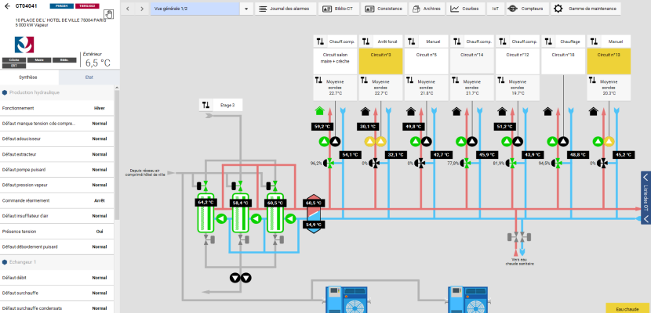651x313 pixels.
Task: Open Courbes charts
Action: click(466, 9)
